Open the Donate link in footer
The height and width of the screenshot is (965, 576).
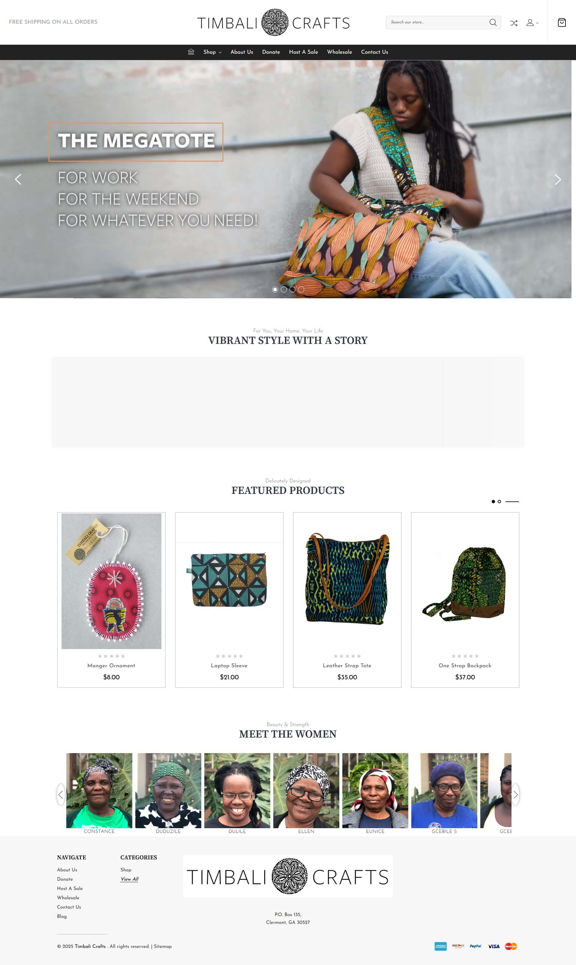click(x=65, y=879)
